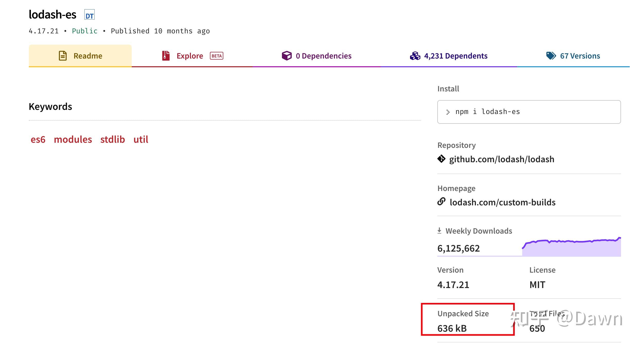Image resolution: width=639 pixels, height=344 pixels.
Task: Click the weekly downloads sparkline chart
Action: tap(571, 247)
